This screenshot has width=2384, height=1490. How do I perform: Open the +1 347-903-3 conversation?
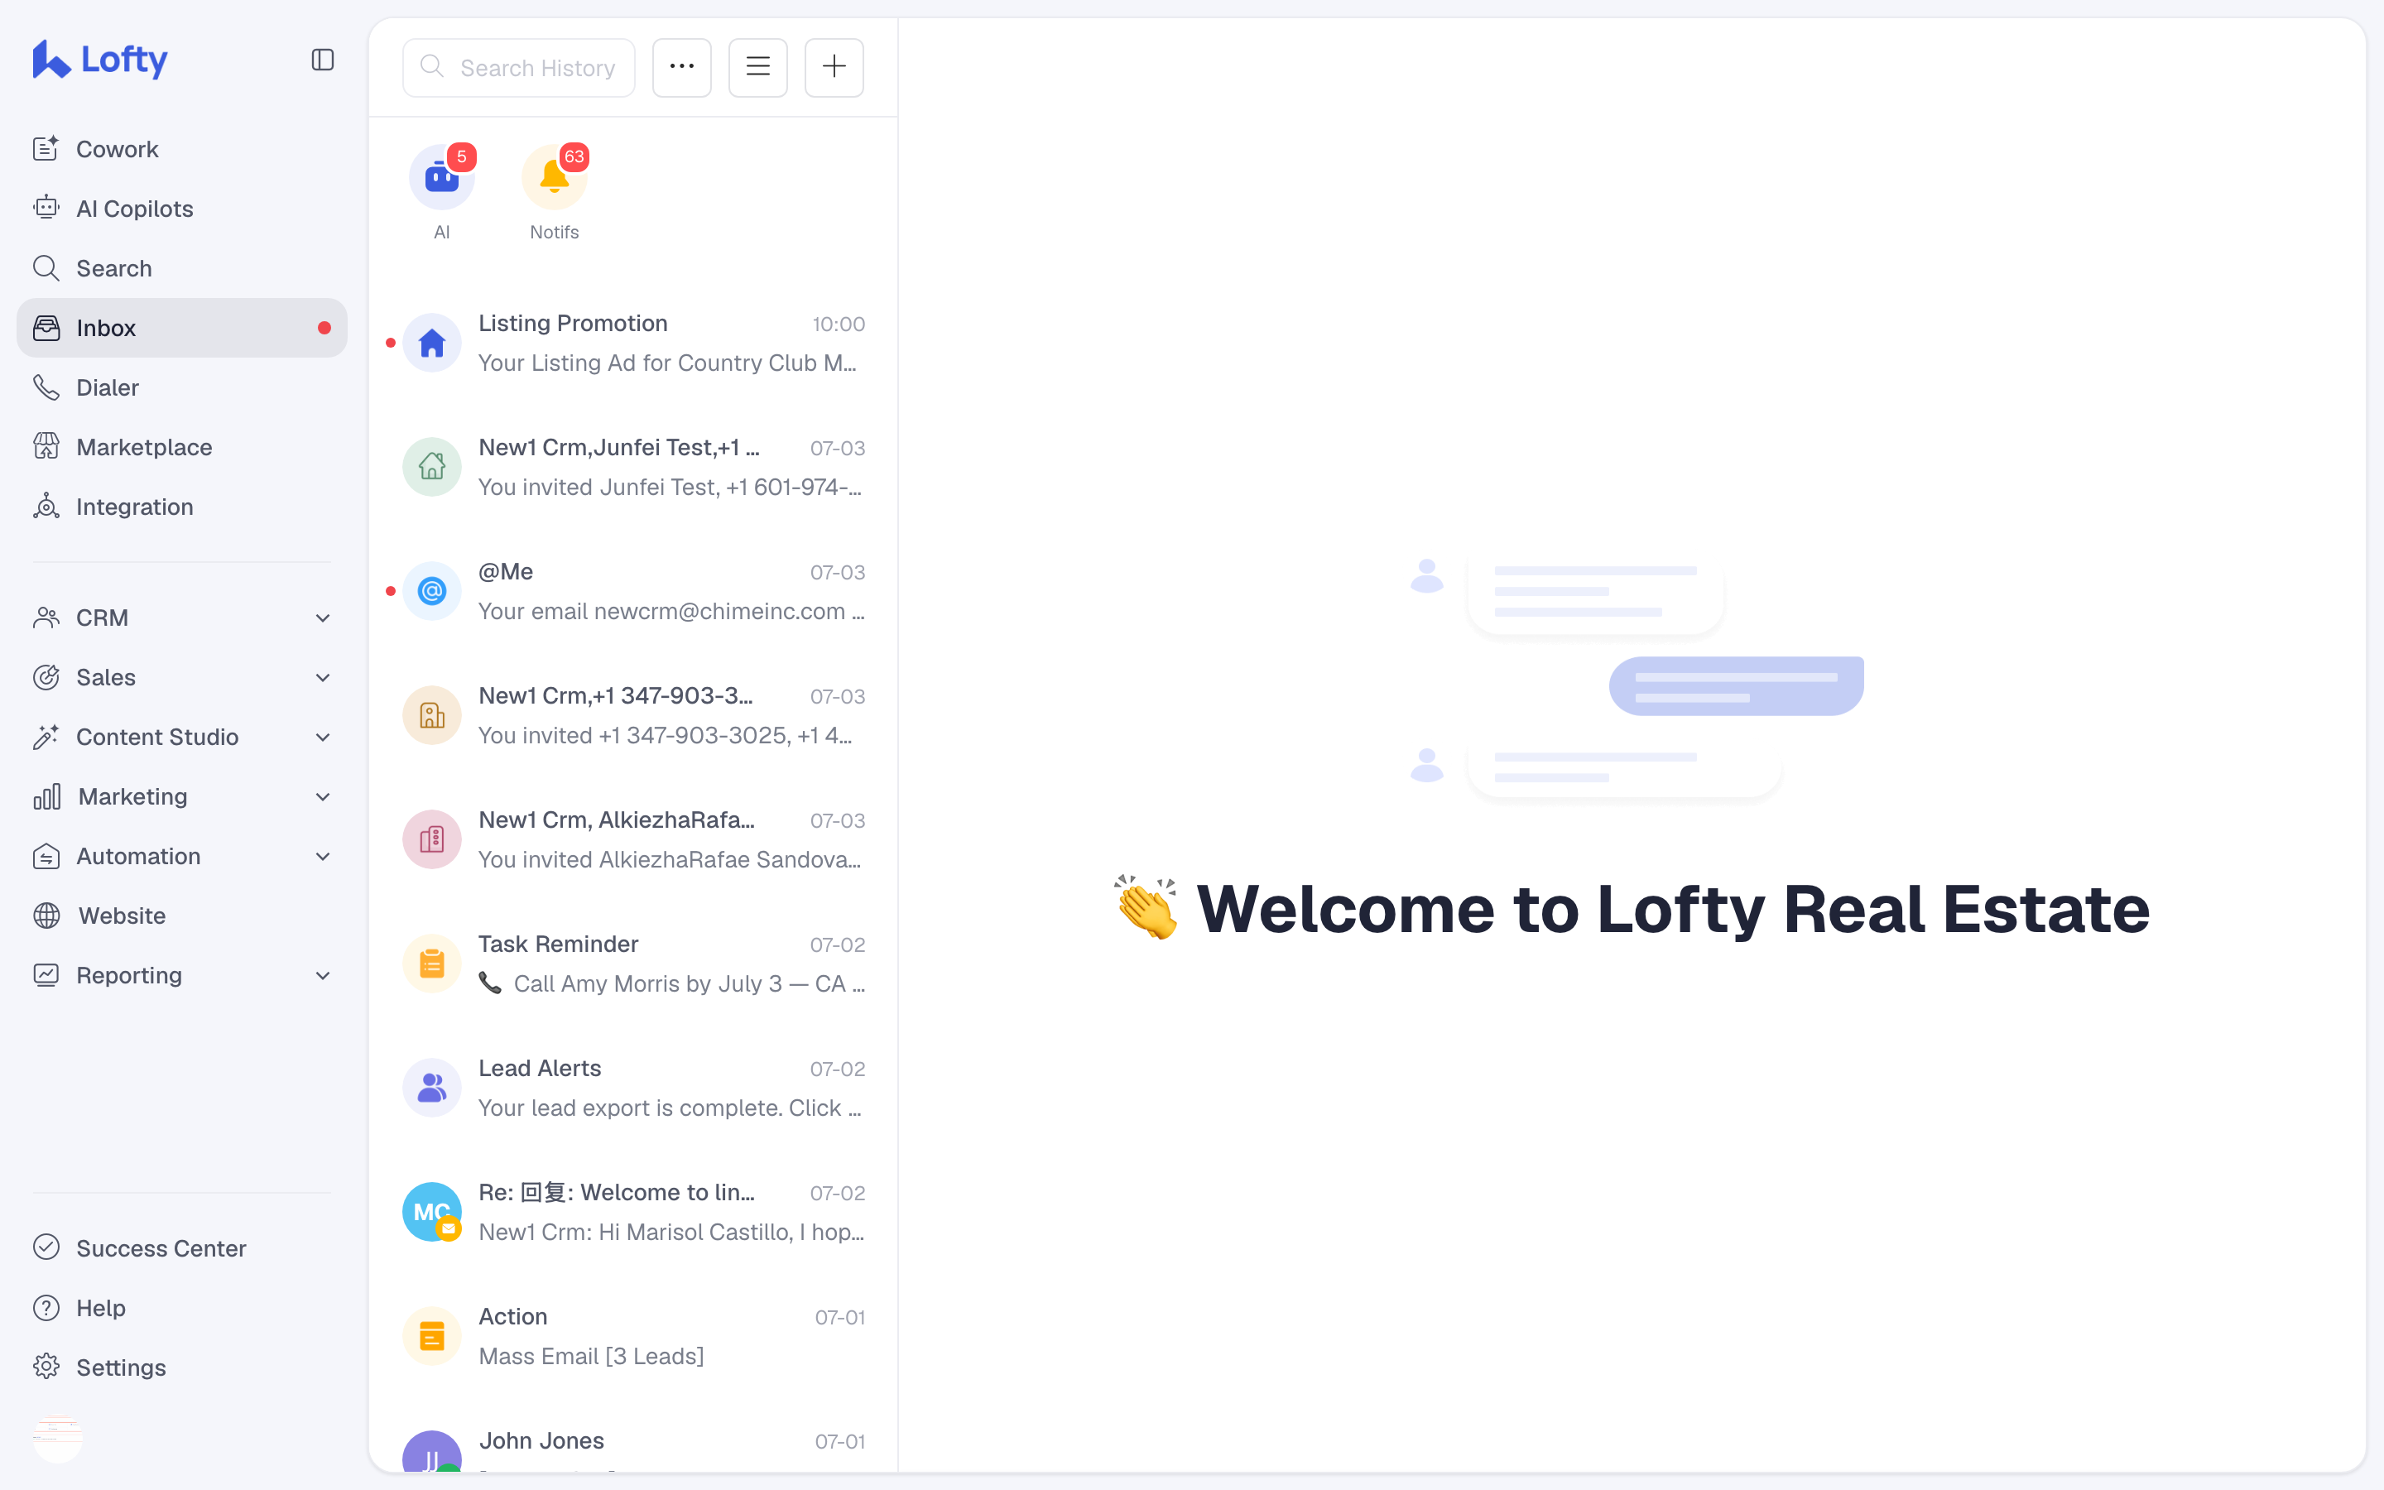pyautogui.click(x=633, y=715)
